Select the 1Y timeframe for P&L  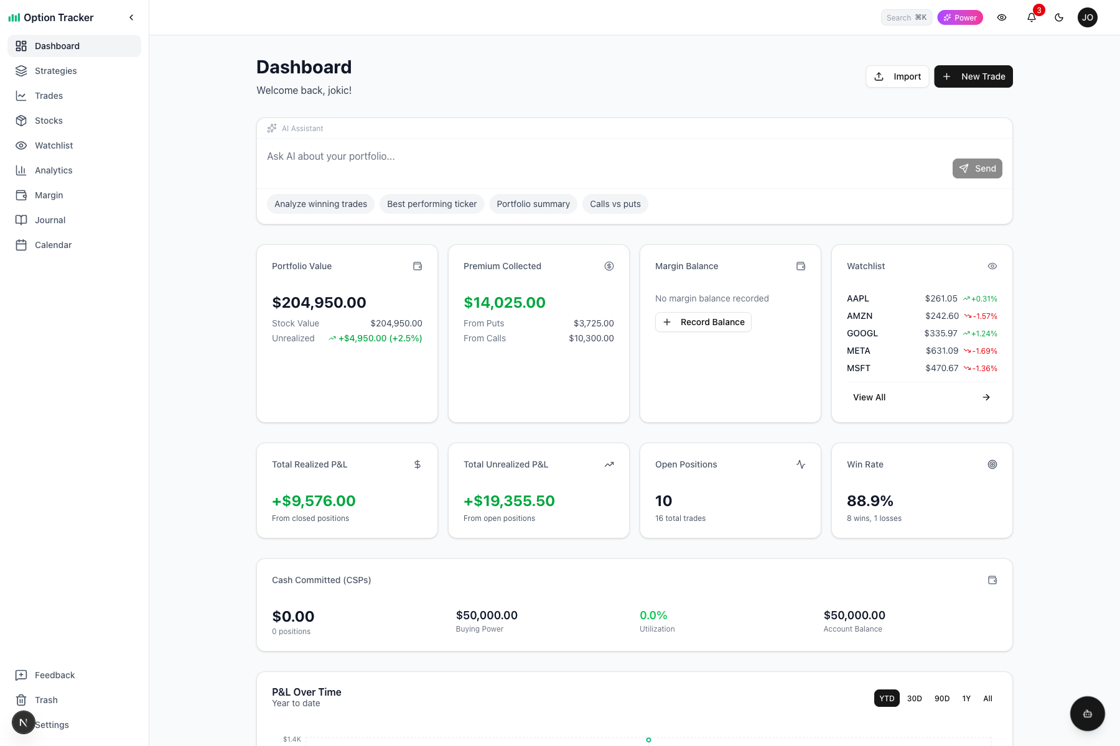[x=966, y=698]
